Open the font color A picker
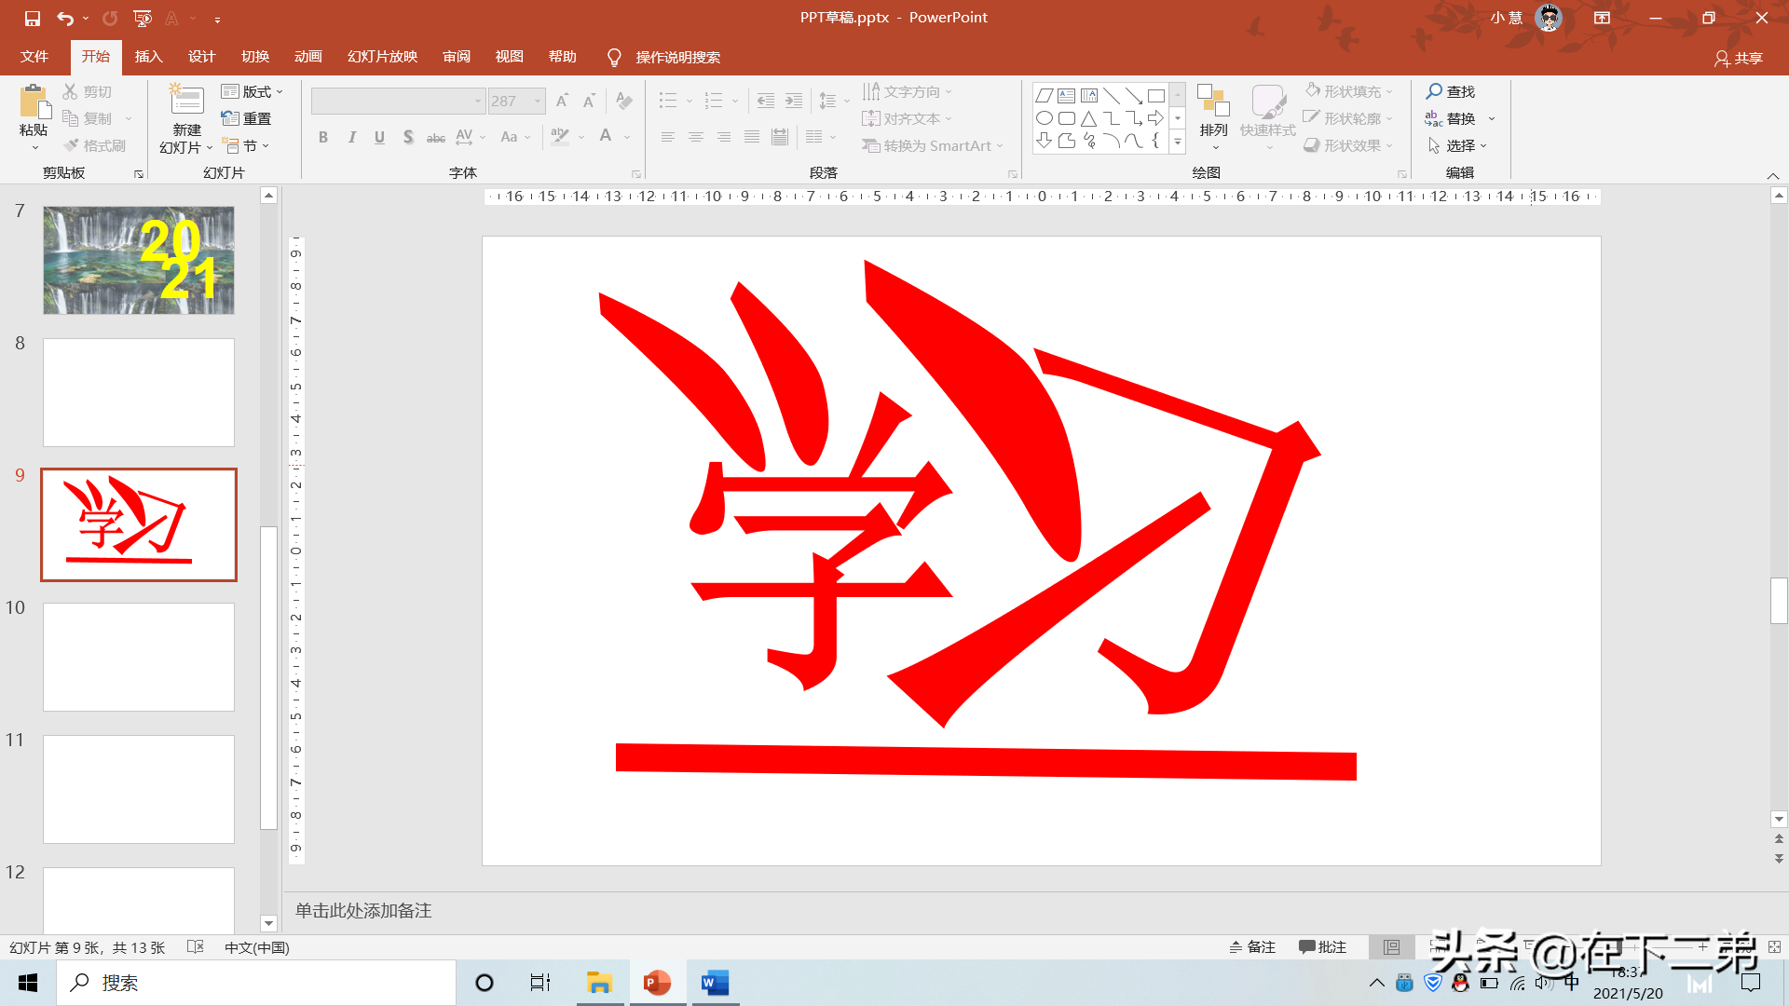 [x=606, y=137]
